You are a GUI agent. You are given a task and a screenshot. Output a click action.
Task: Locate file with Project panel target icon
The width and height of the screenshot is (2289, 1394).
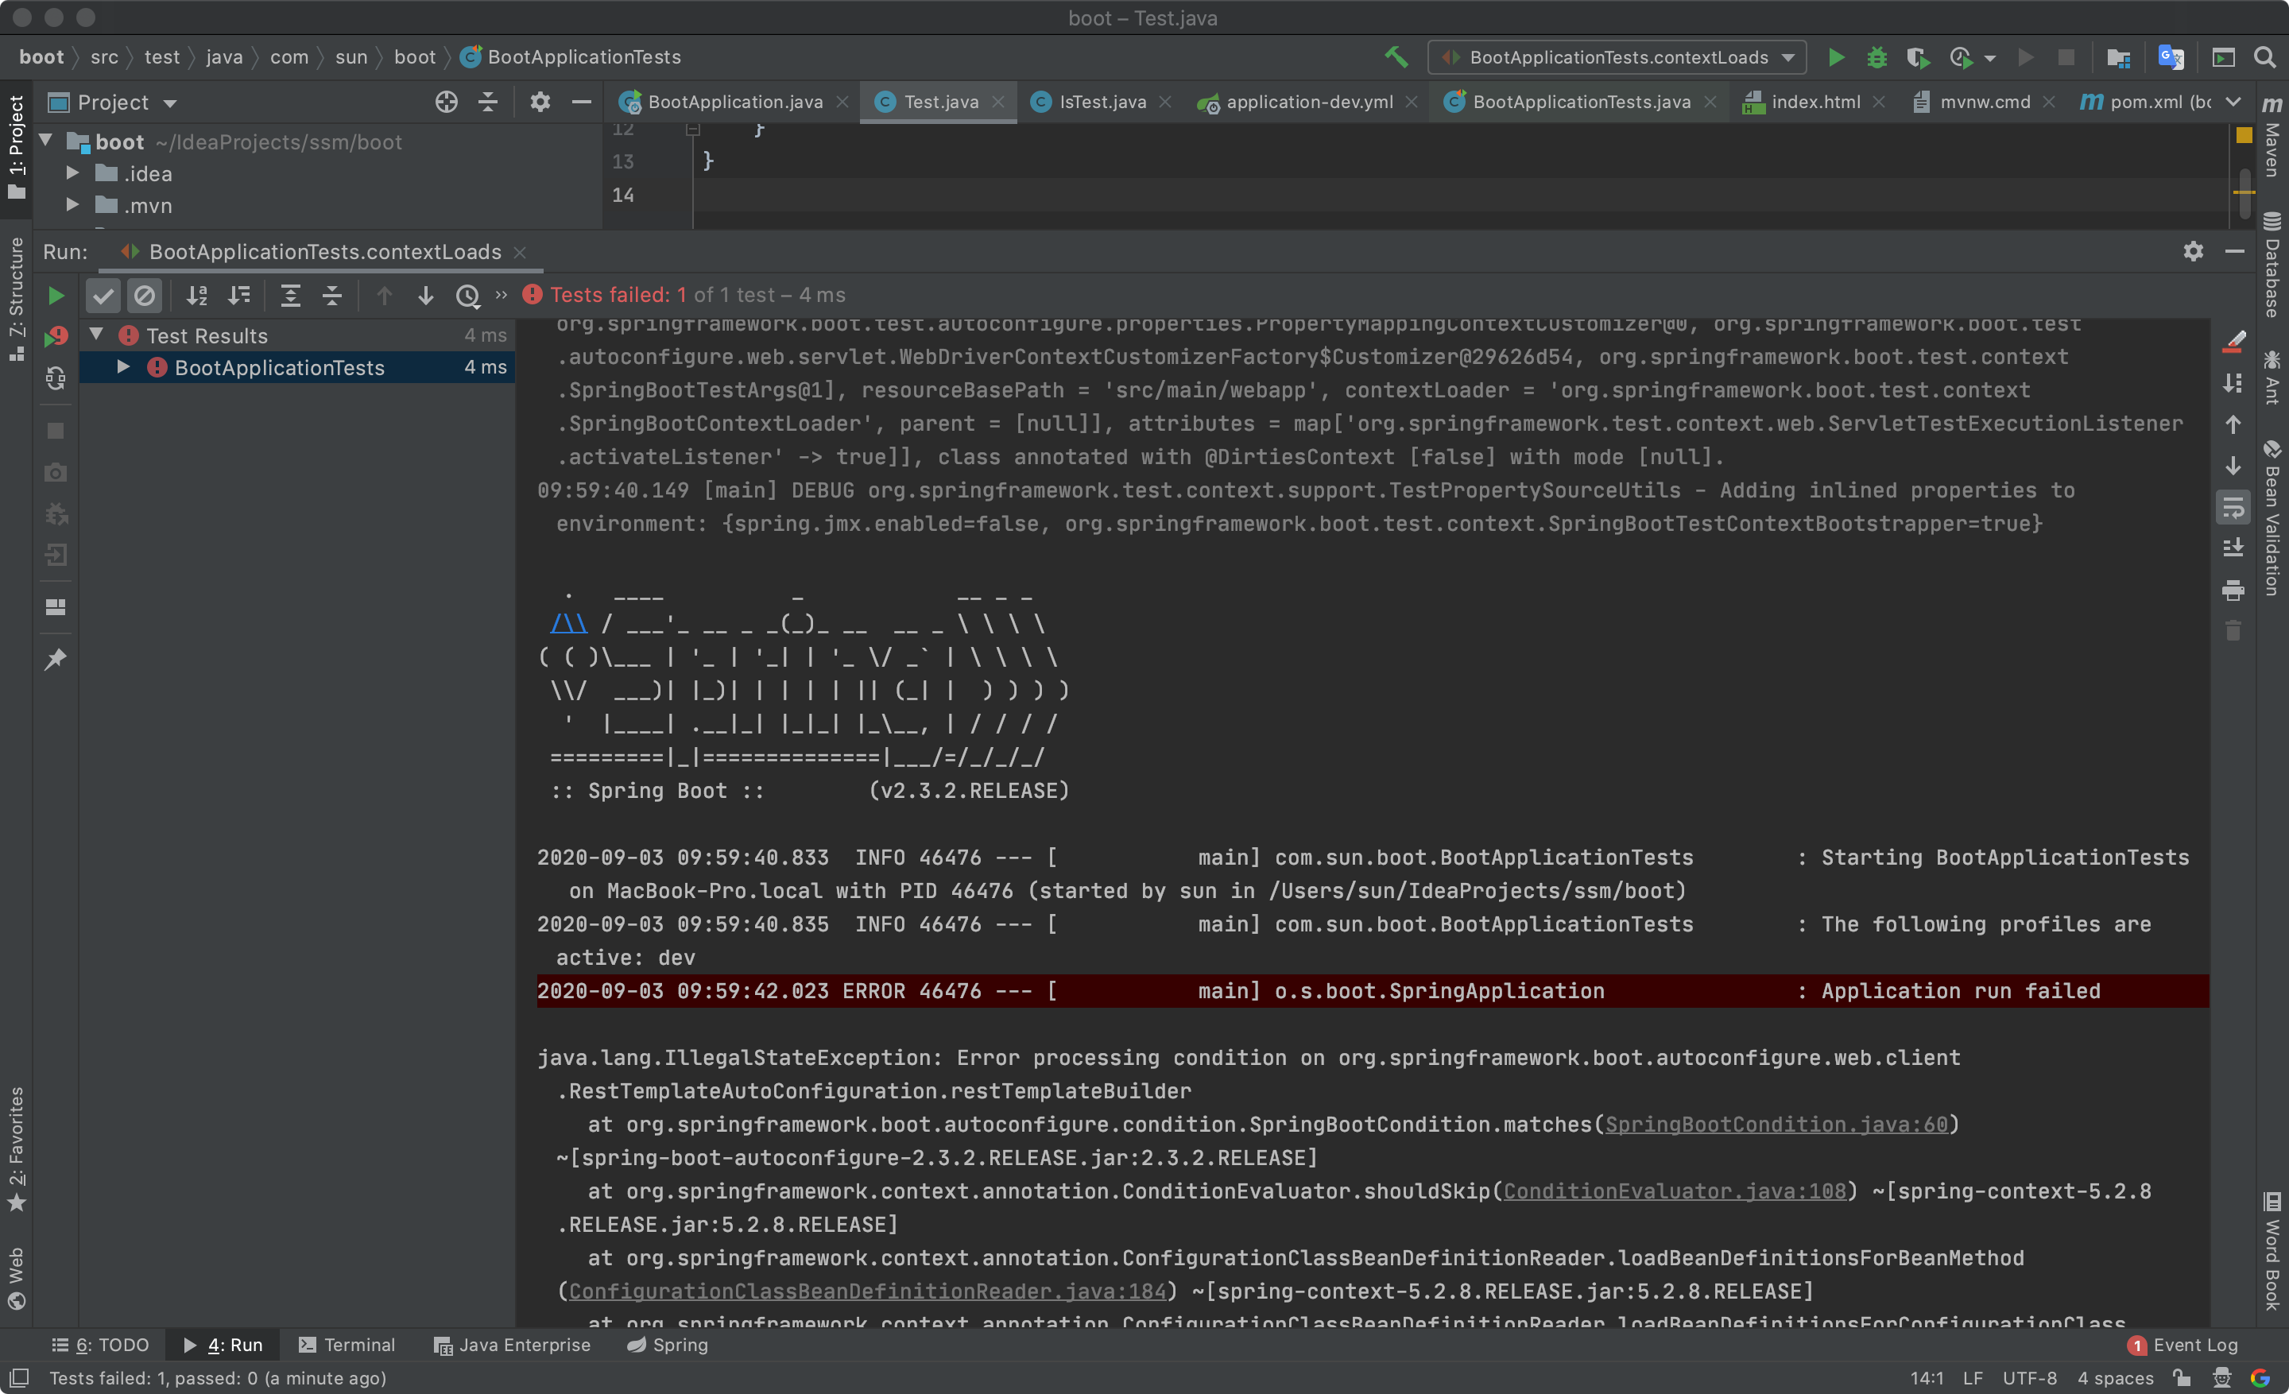tap(447, 103)
